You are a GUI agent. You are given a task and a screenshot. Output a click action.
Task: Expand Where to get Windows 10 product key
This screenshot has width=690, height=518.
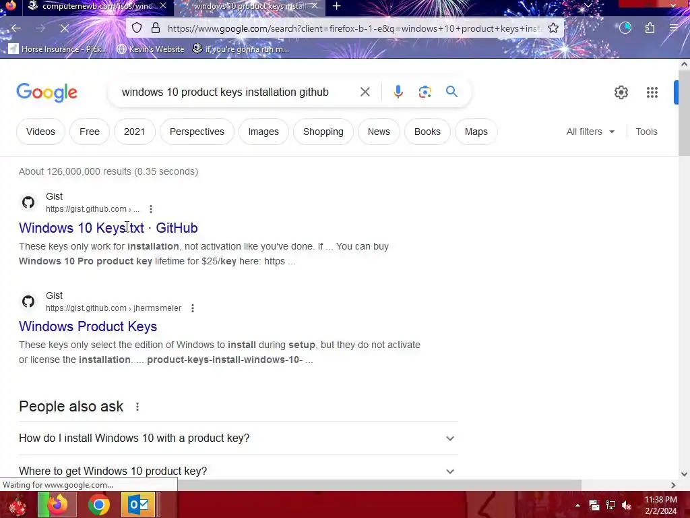click(238, 471)
